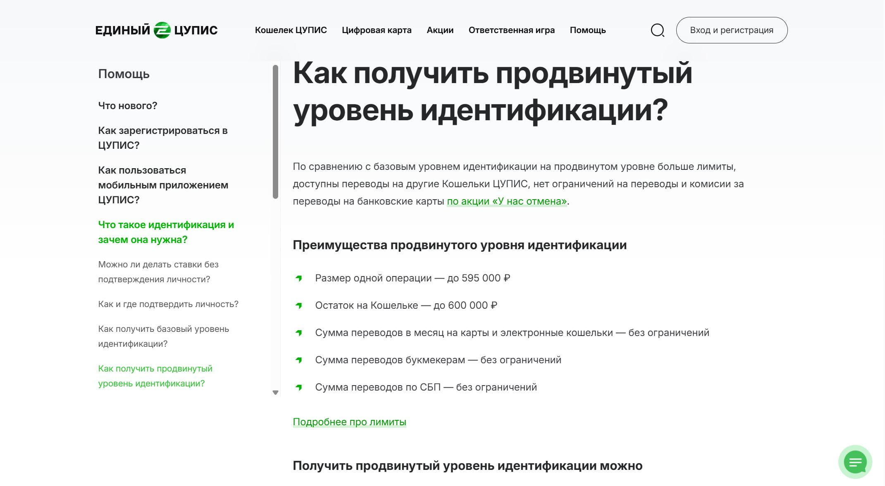Viewport: 885px width, 486px height.
Task: Open Можно ли делать ставки без подтверждения личности?
Action: pos(158,272)
